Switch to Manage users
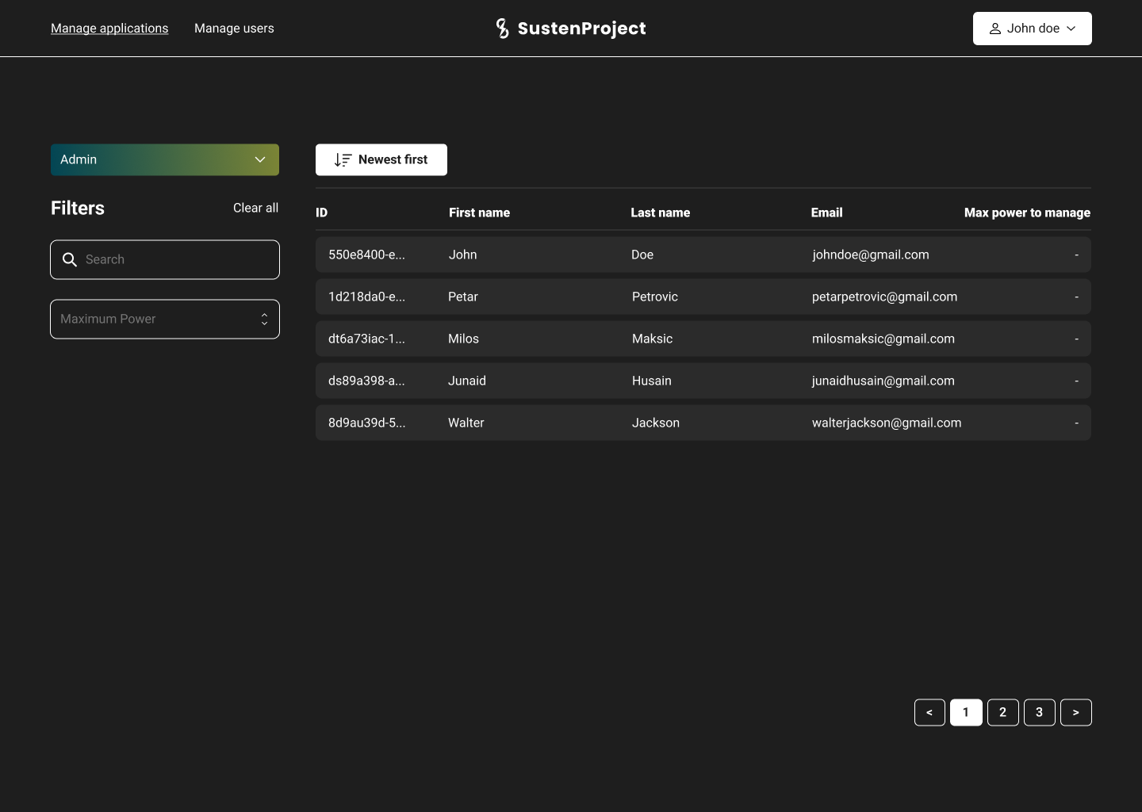This screenshot has height=812, width=1142. coord(234,29)
